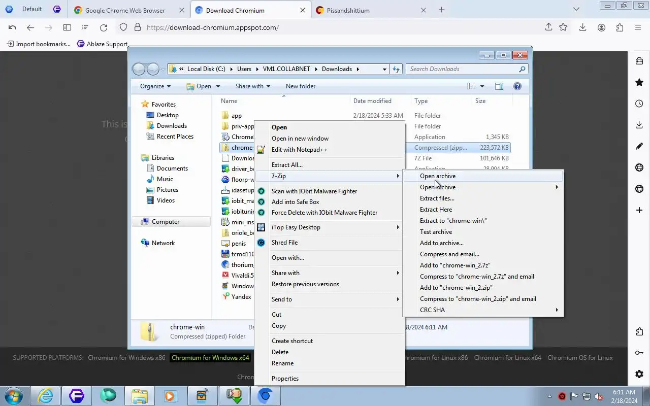Open the view options dropdown arrow

click(x=482, y=86)
